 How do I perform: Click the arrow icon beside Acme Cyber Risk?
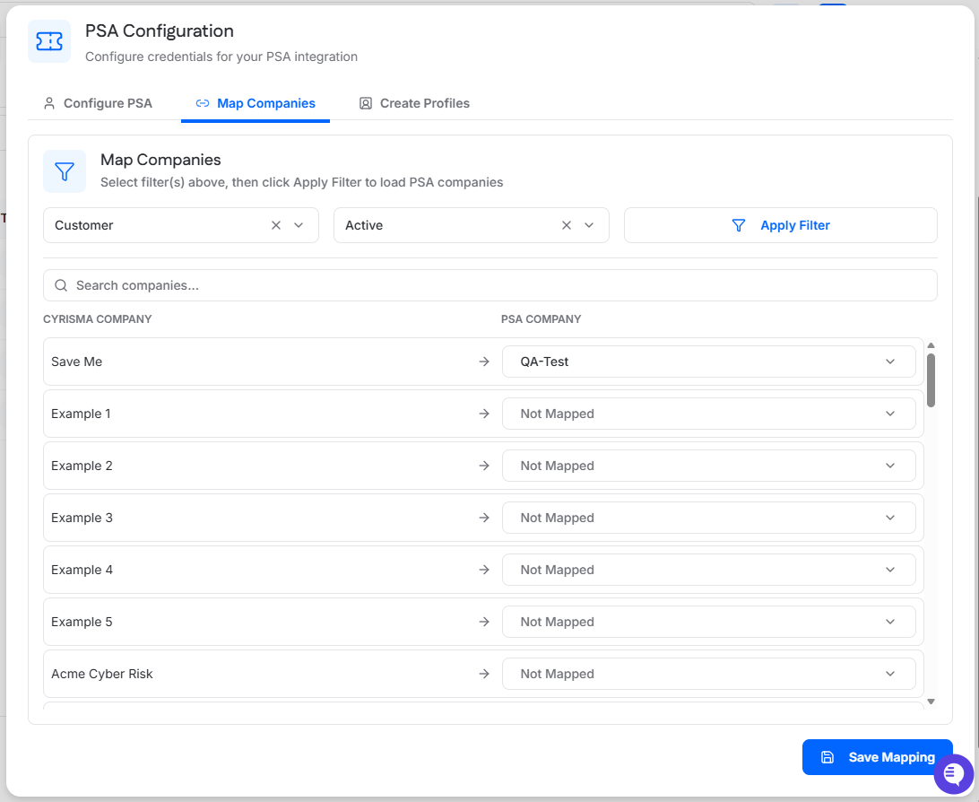coord(484,674)
